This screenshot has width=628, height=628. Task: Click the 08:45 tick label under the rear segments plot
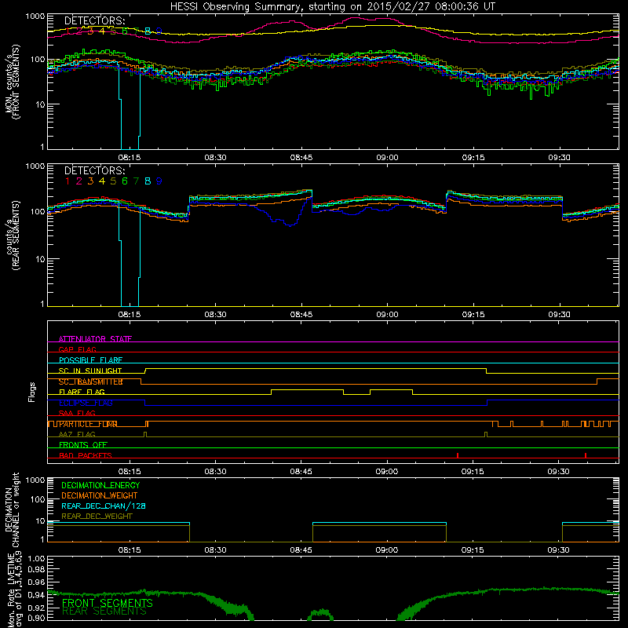[301, 315]
